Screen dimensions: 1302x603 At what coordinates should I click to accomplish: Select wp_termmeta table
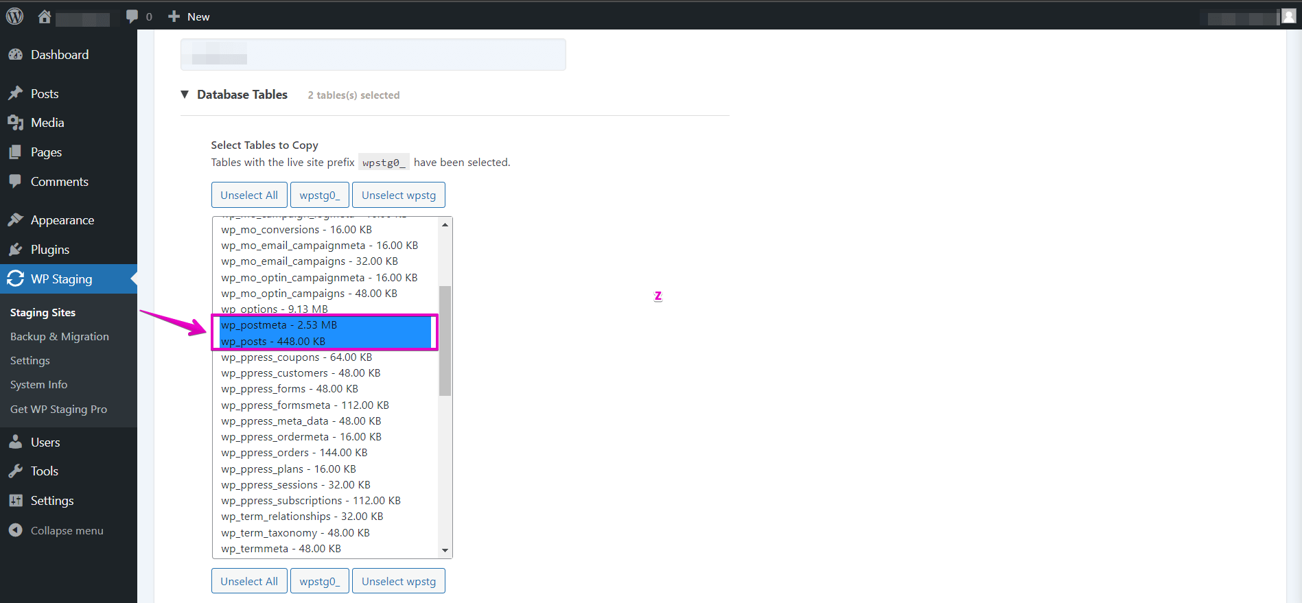(326, 549)
